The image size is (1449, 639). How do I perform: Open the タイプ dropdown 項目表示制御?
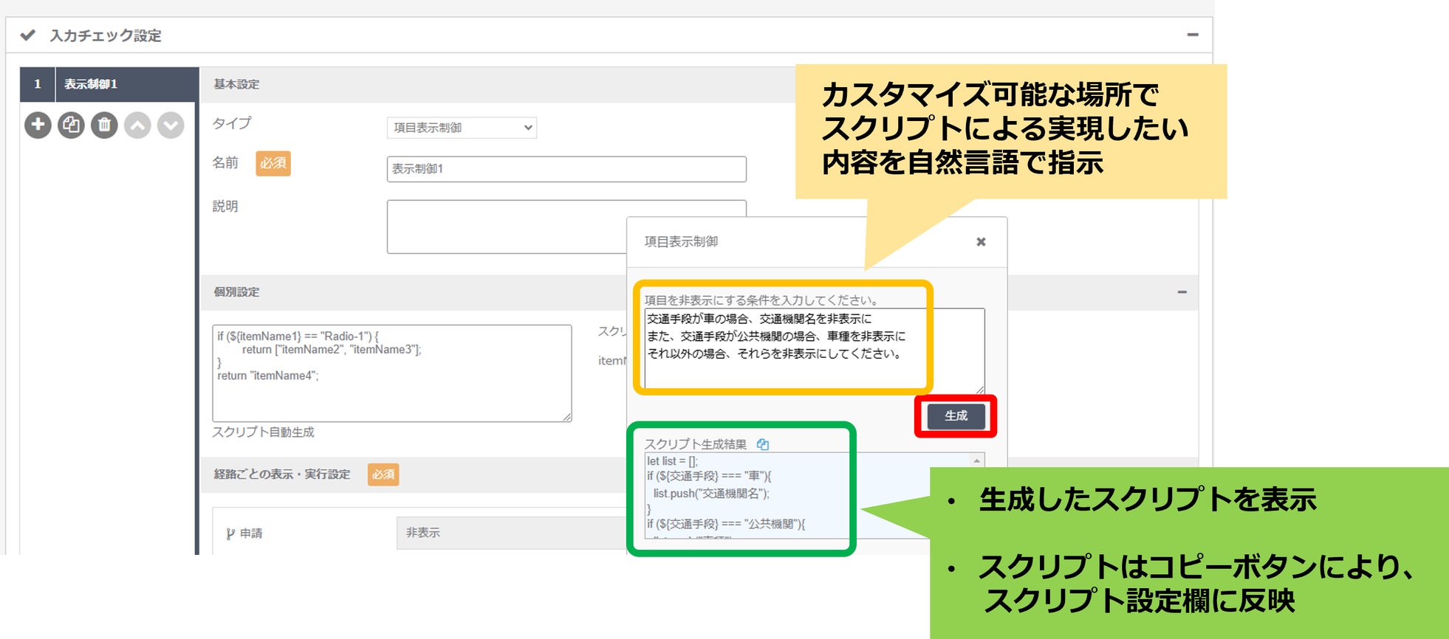pyautogui.click(x=462, y=128)
